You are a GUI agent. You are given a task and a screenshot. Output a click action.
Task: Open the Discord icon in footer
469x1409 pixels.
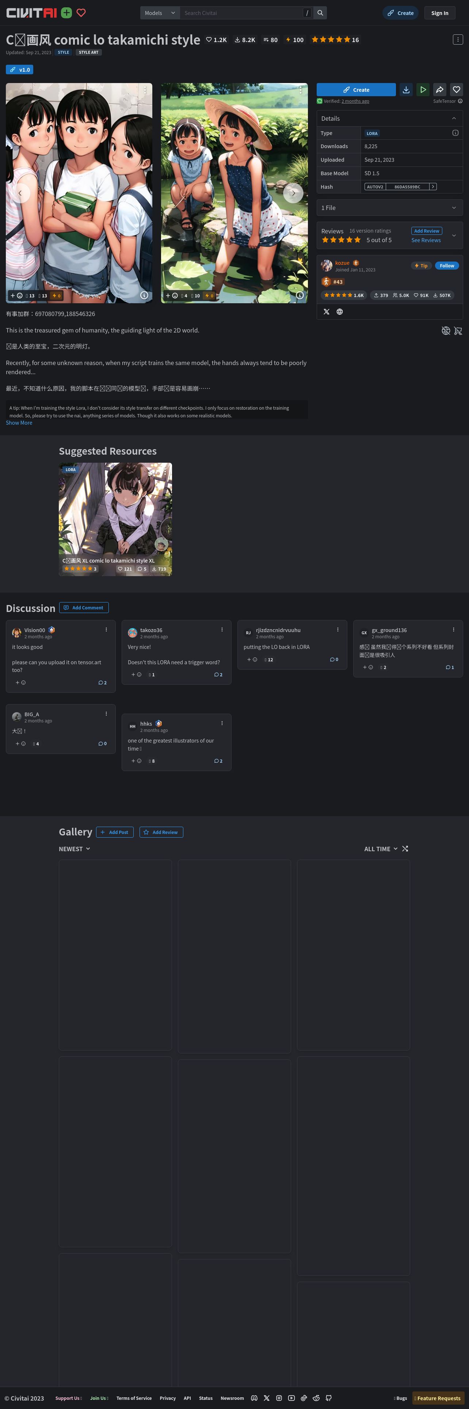coord(254,1398)
